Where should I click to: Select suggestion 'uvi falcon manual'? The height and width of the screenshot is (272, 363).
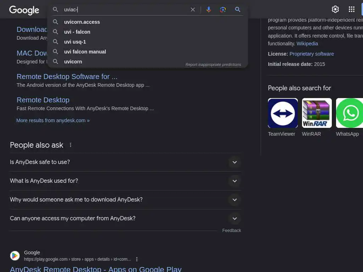[148, 52]
